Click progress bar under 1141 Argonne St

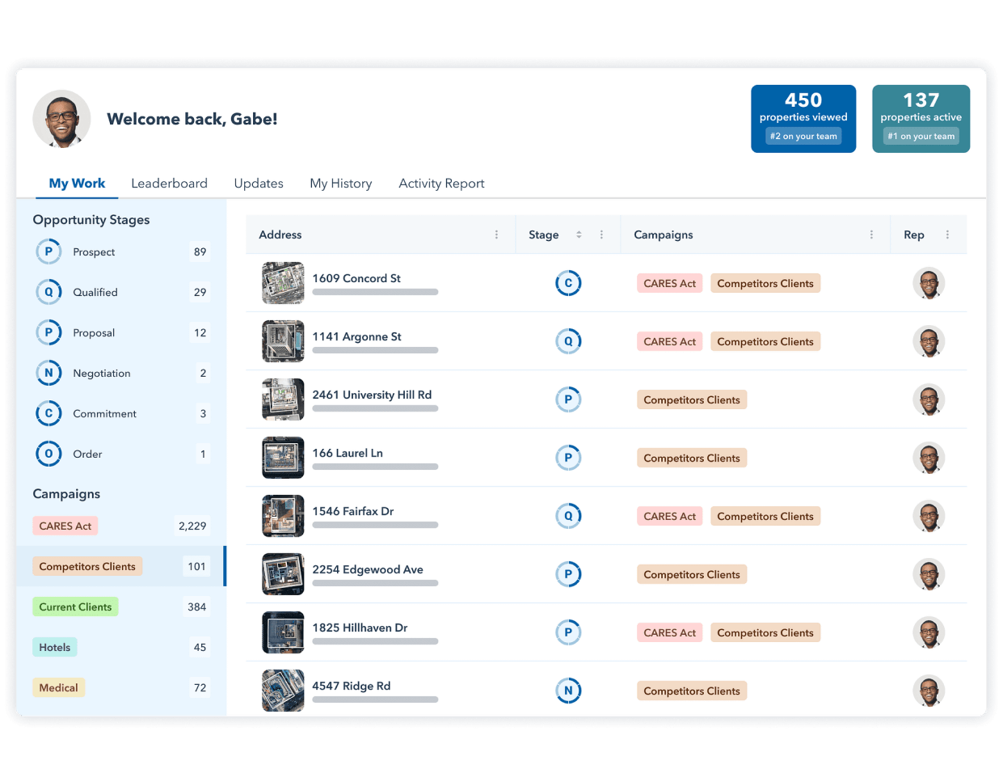375,350
